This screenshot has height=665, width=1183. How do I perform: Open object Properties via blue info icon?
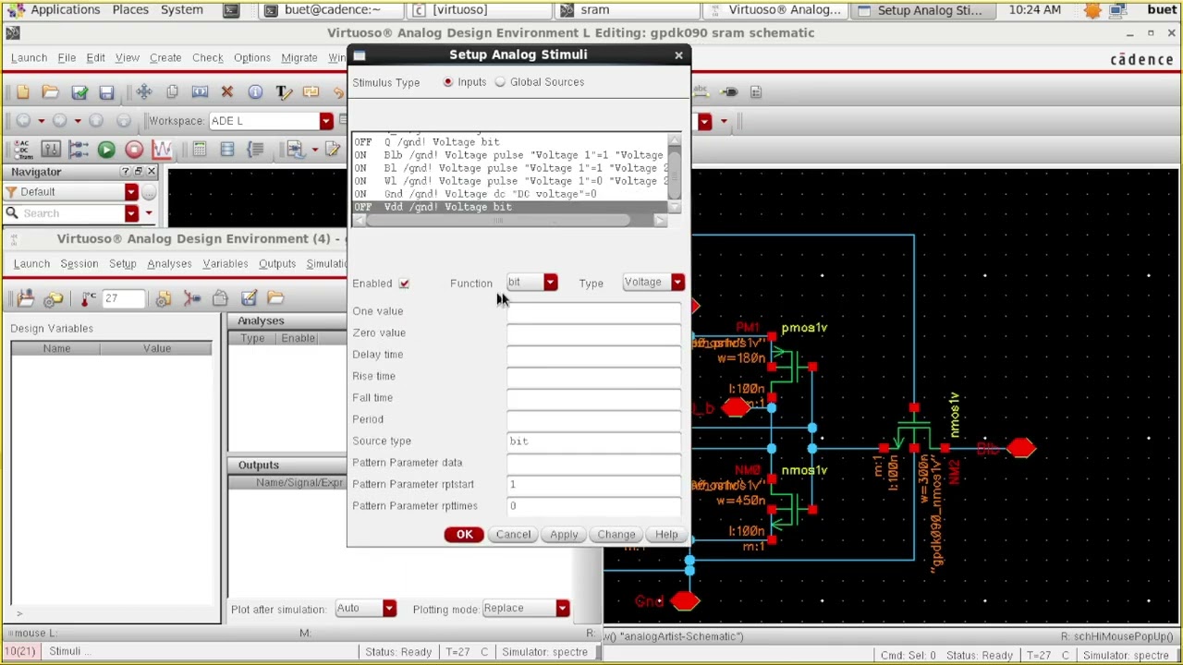click(255, 92)
